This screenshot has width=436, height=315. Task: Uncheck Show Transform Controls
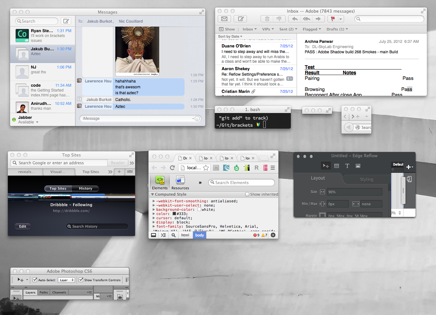[81, 280]
